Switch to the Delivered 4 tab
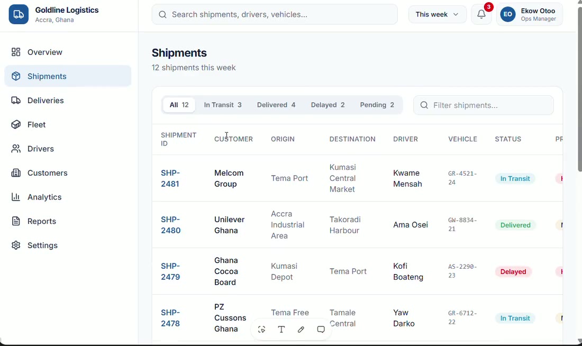The width and height of the screenshot is (582, 346). tap(276, 105)
